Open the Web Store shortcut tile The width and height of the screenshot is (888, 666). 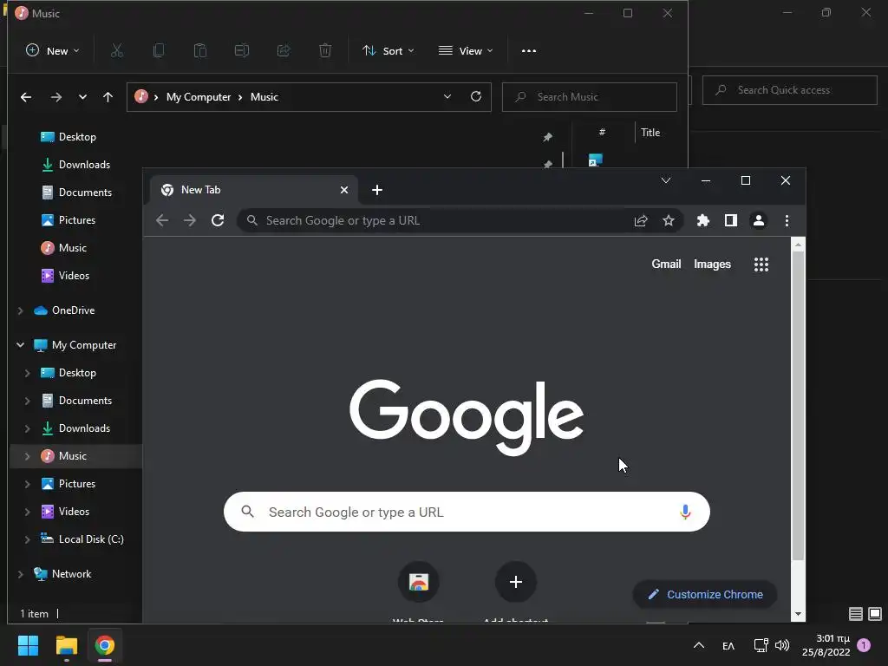(x=419, y=582)
